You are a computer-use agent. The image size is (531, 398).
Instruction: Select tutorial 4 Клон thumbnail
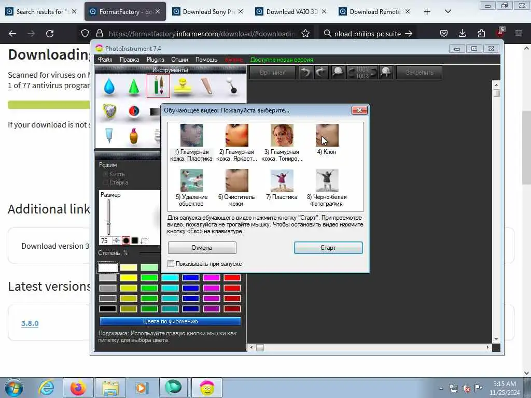[327, 135]
